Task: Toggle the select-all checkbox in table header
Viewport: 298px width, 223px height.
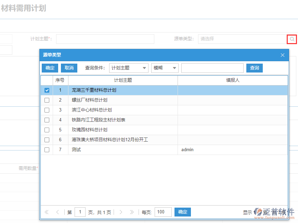Action: coord(47,80)
